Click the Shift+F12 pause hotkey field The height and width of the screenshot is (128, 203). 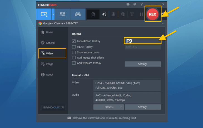click(x=143, y=47)
